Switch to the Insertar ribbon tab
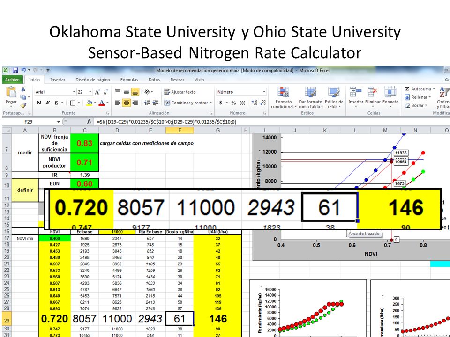 tap(57, 80)
